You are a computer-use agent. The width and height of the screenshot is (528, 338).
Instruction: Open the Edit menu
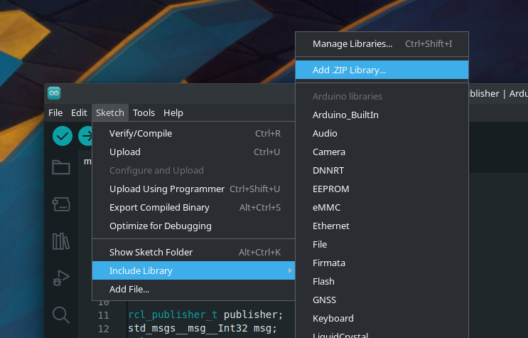tap(79, 112)
